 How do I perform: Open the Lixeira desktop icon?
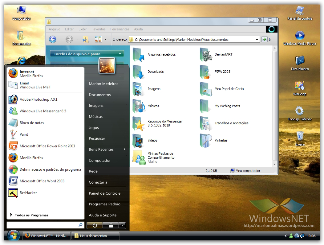(299, 137)
